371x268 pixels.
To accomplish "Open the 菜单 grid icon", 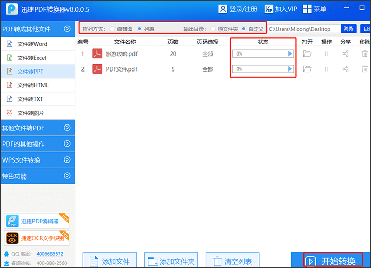I will point(307,9).
